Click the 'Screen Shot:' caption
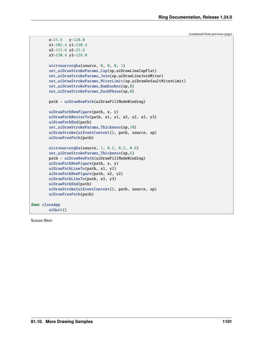This screenshot has width=263, height=341. [x=42, y=220]
